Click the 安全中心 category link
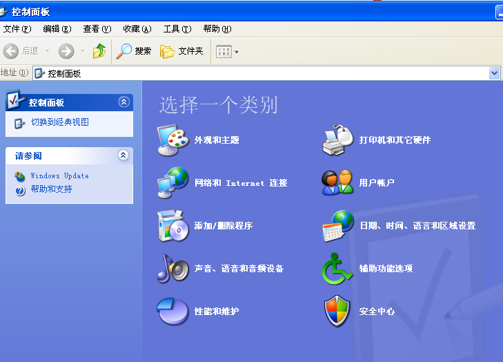This screenshot has height=362, width=503. 377,312
